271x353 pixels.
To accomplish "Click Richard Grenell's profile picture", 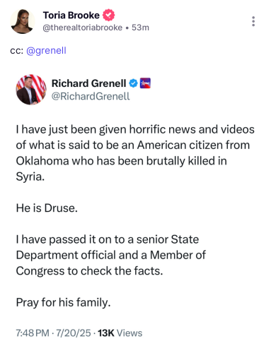I will [31, 90].
